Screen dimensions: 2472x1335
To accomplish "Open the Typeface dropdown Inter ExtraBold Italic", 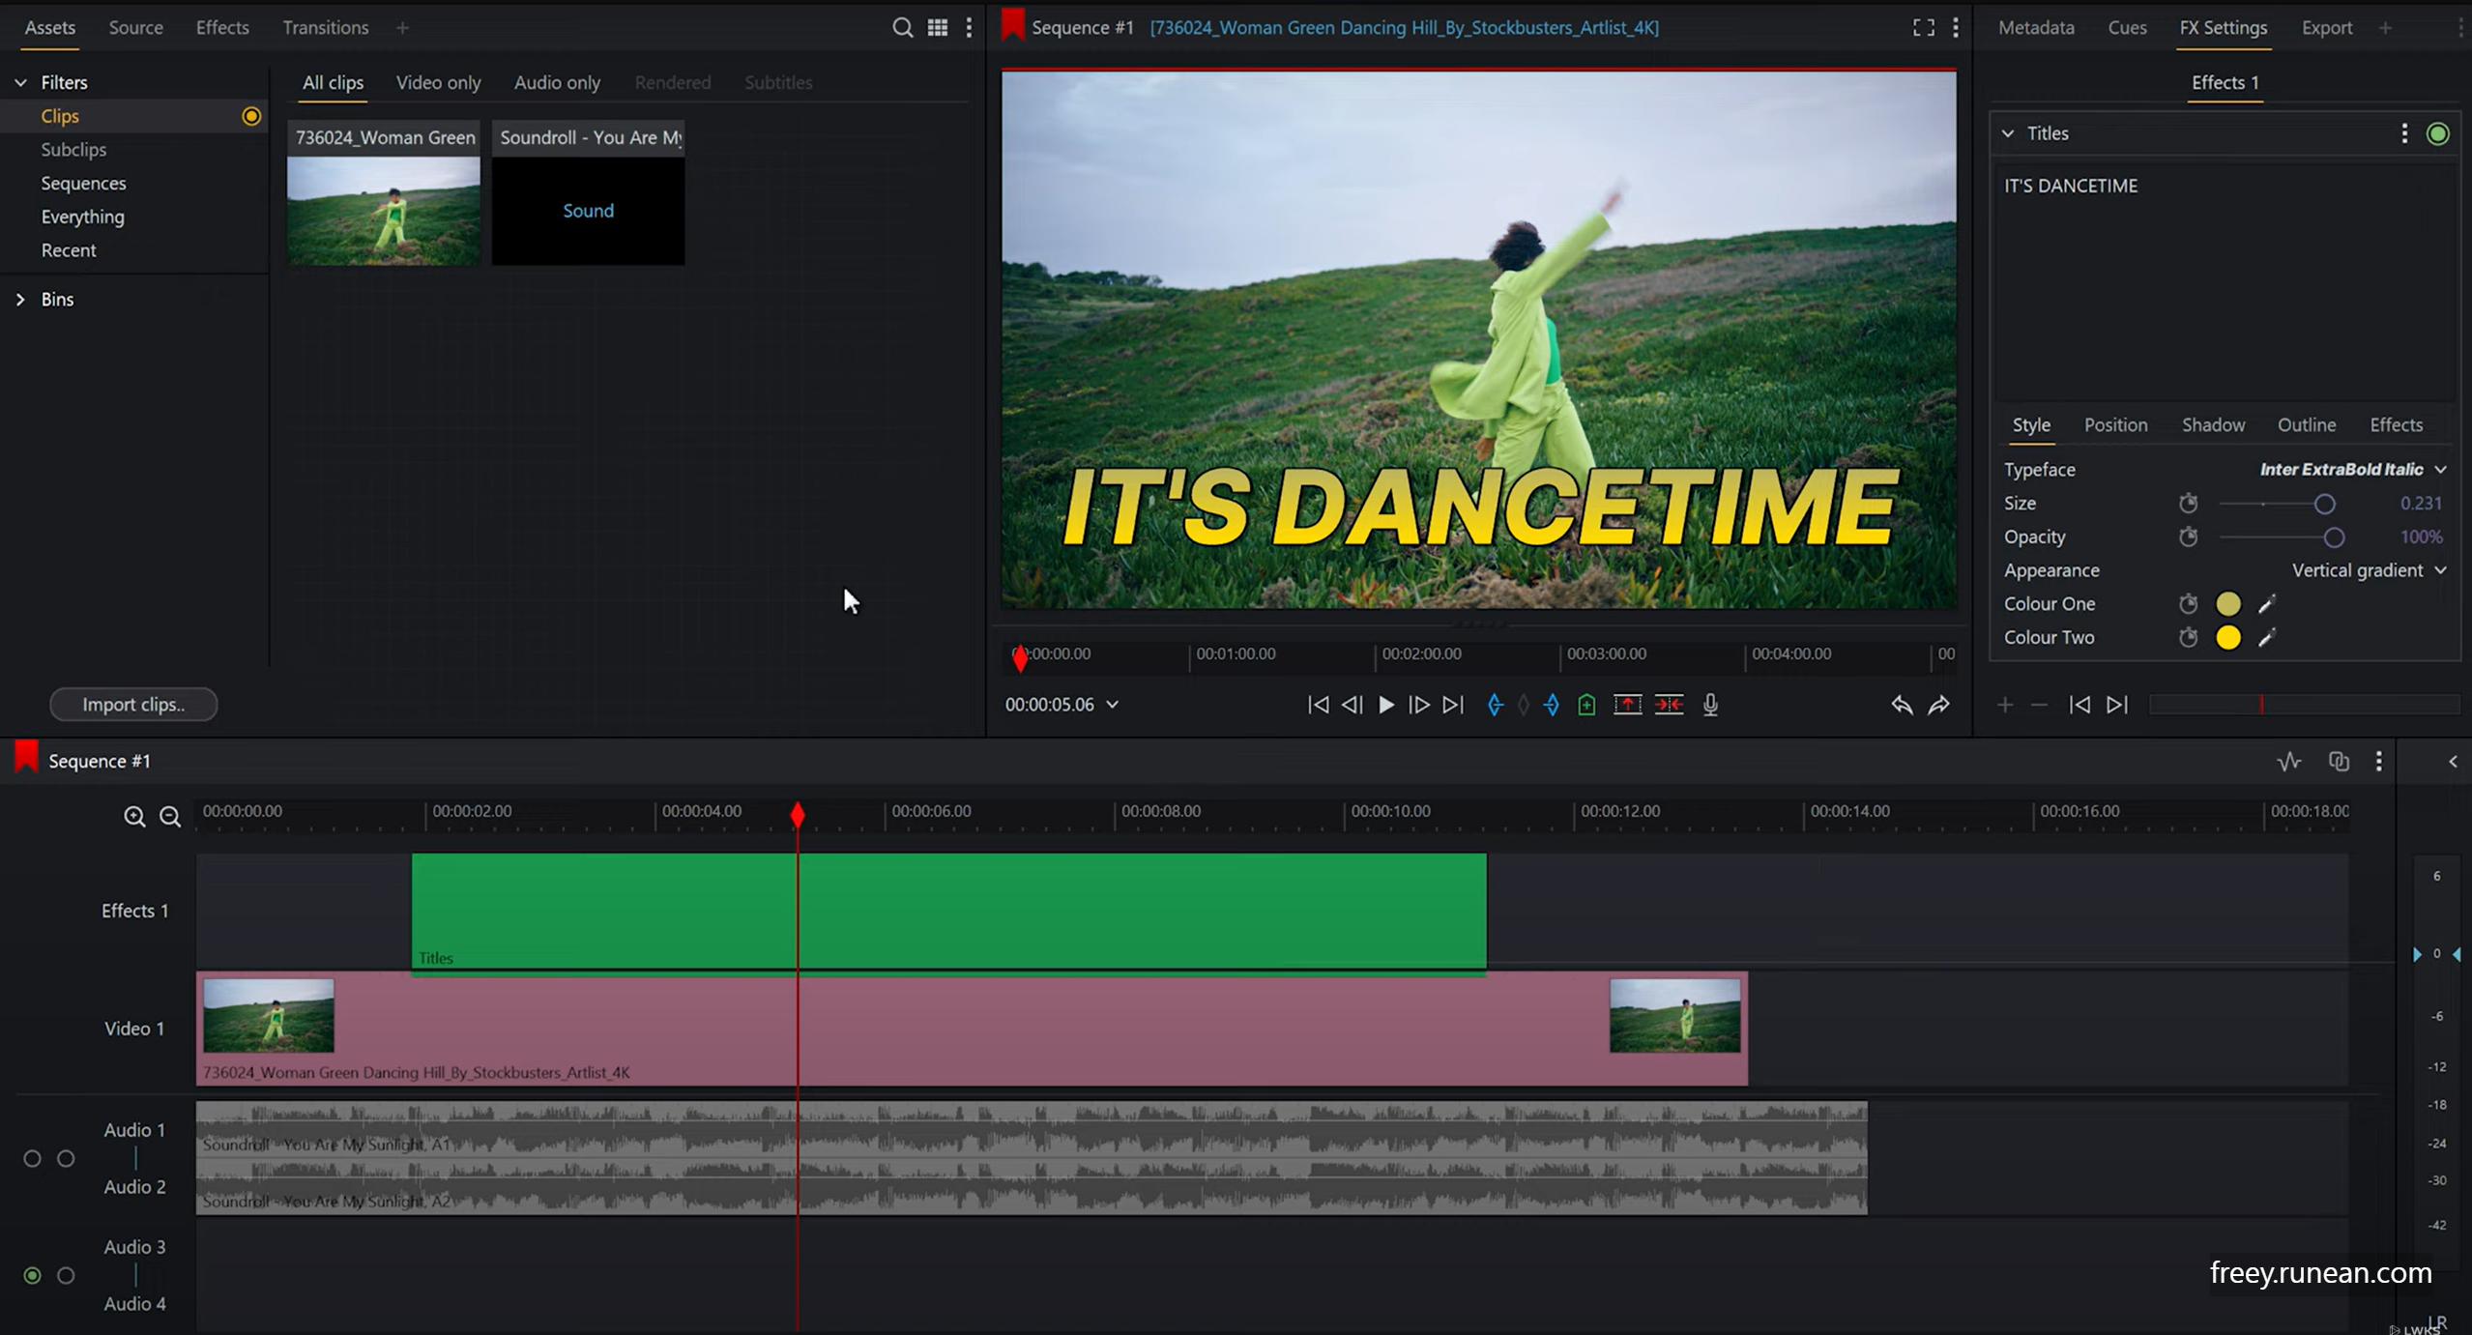I will click(2351, 470).
